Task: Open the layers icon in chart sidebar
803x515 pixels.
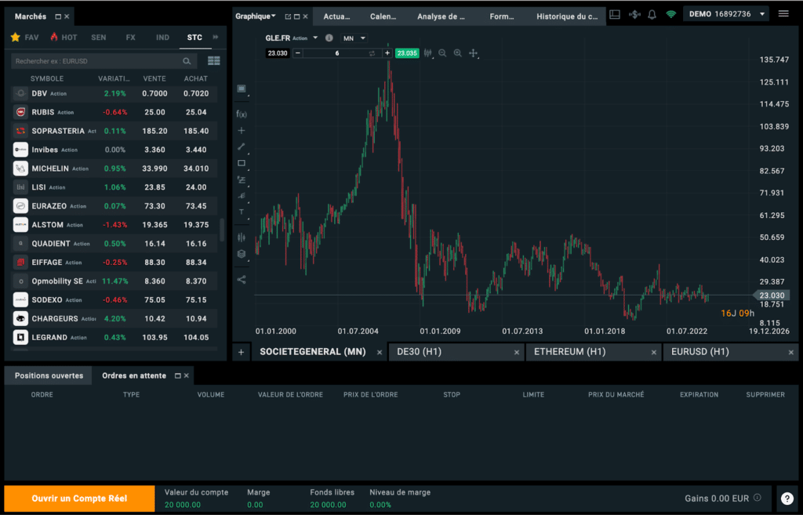Action: pos(242,254)
